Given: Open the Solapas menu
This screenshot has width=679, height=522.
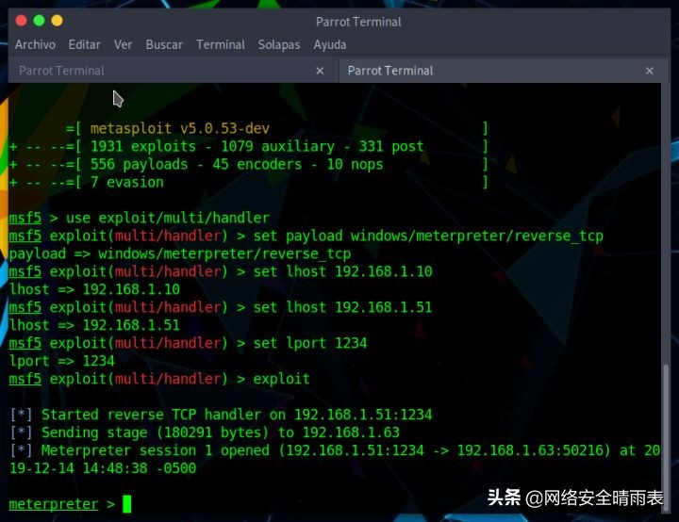Looking at the screenshot, I should pos(279,44).
